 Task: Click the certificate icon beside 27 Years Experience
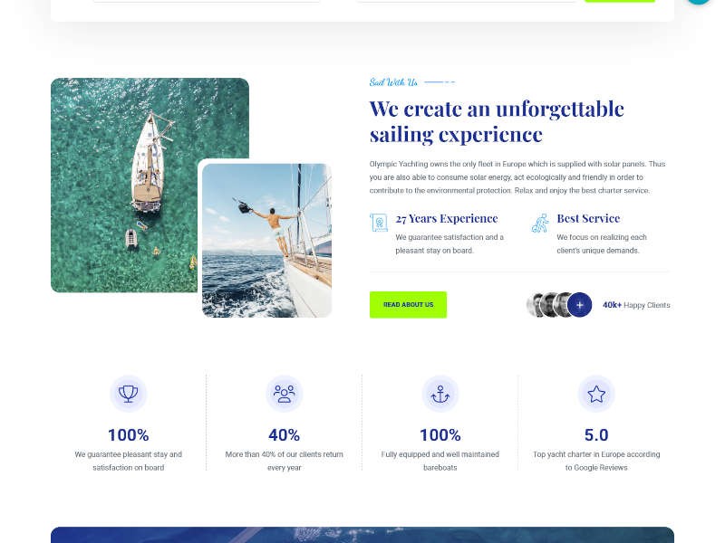point(379,223)
